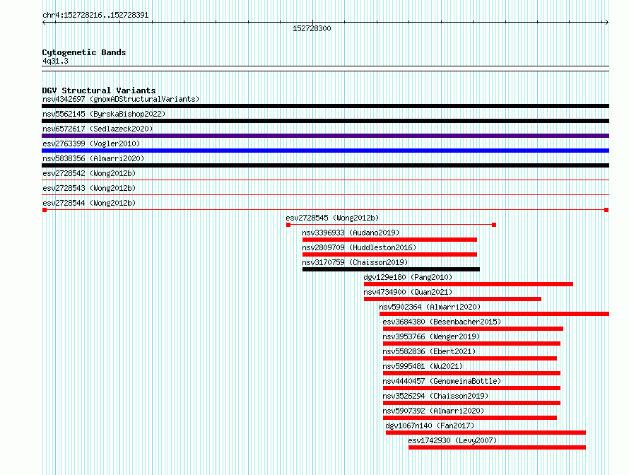This screenshot has height=475, width=629.
Task: Click the nsv4342697 gnomADStructuralVariants label
Action: point(121,99)
